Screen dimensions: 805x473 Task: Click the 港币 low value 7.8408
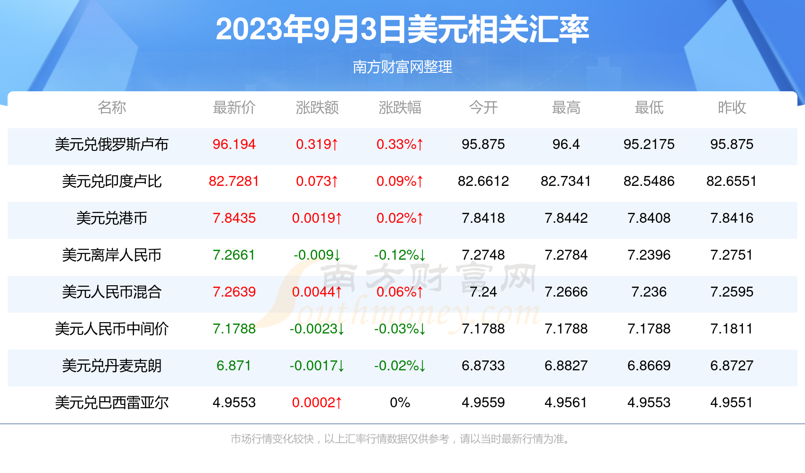649,218
